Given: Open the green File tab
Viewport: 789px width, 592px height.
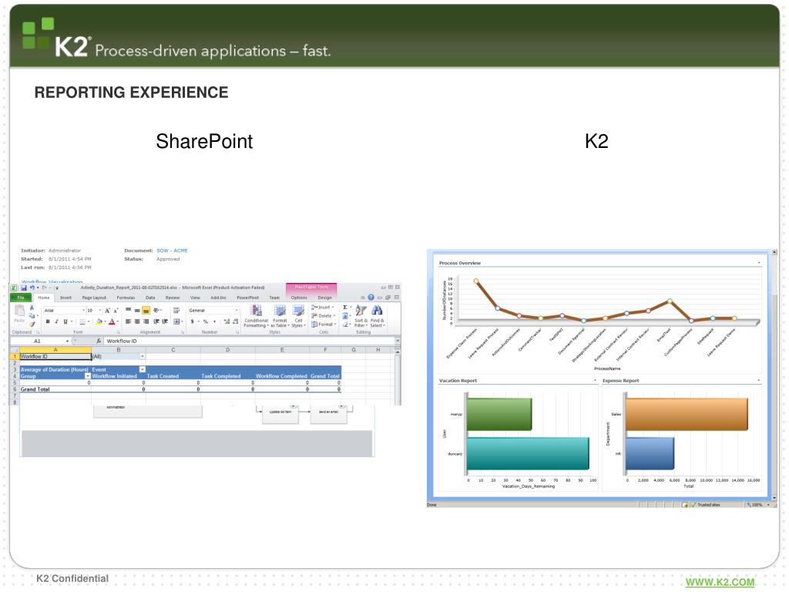Looking at the screenshot, I should click(x=21, y=298).
